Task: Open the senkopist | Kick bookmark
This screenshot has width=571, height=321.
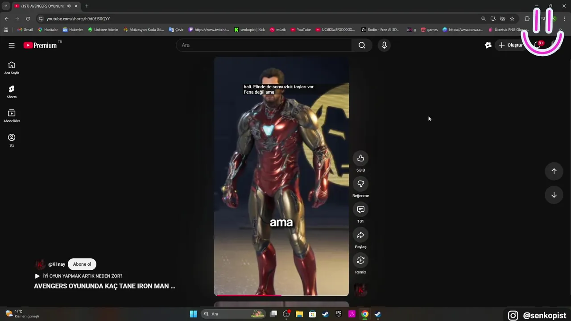Action: [x=249, y=30]
